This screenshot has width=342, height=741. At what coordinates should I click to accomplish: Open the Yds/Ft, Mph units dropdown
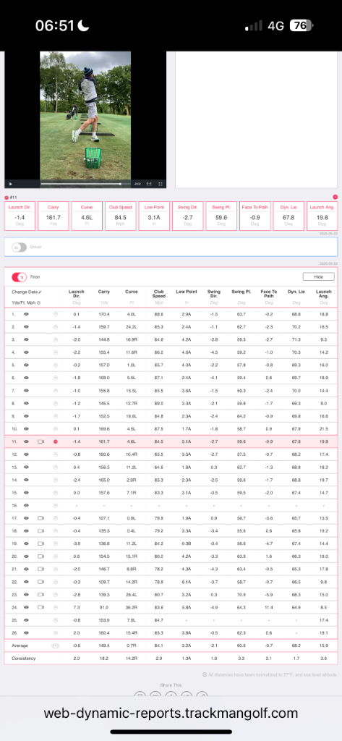(x=26, y=303)
